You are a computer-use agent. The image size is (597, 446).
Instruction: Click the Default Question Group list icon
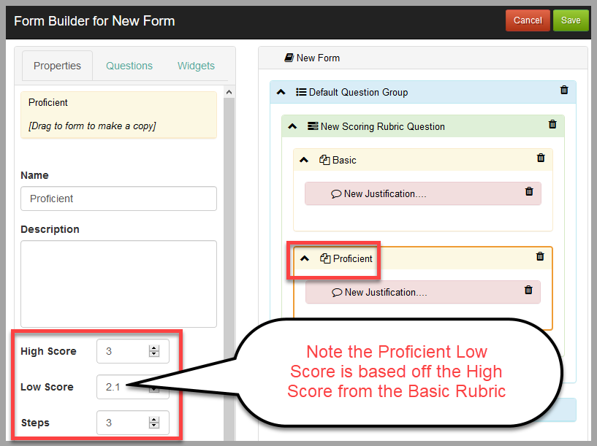(301, 92)
